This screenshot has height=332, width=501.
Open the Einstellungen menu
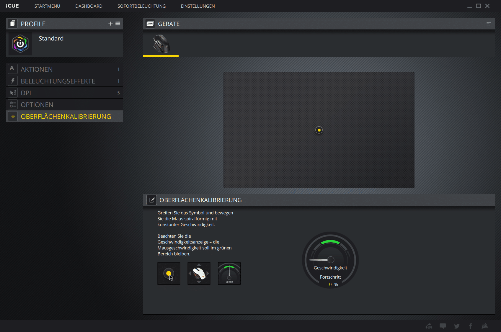[x=198, y=6]
